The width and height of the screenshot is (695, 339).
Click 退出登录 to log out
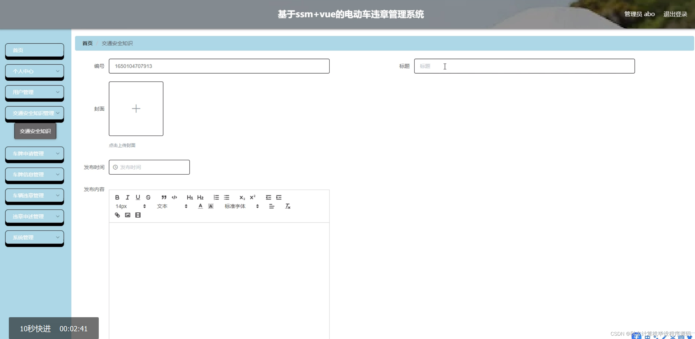pos(675,14)
